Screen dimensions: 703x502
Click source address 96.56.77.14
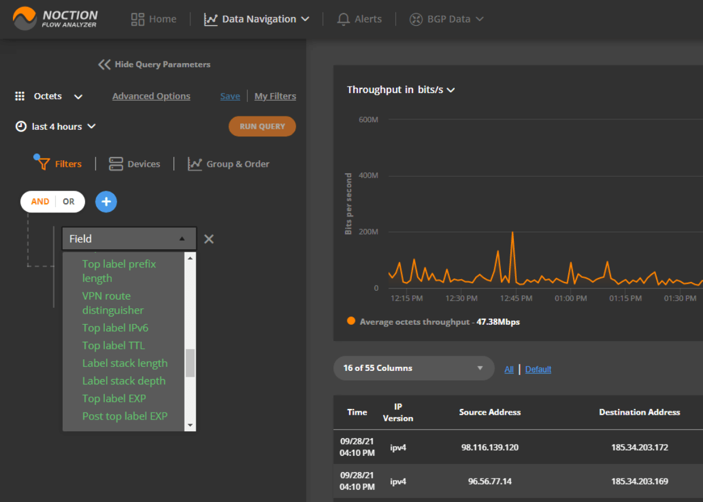pyautogui.click(x=490, y=482)
